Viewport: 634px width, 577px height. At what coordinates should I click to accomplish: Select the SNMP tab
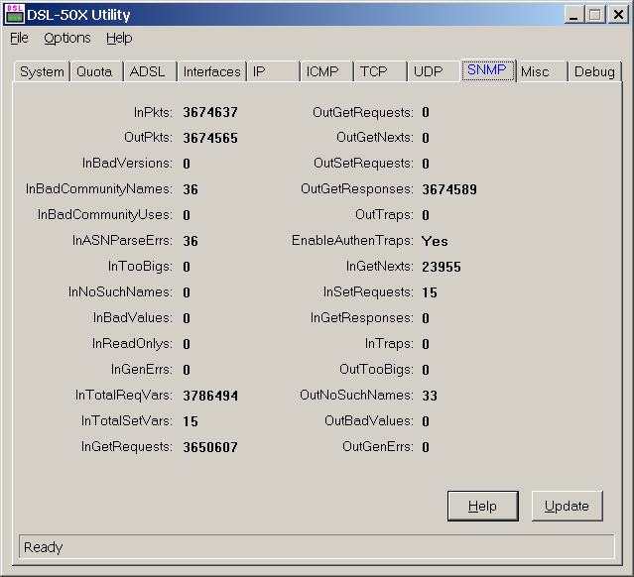[487, 70]
